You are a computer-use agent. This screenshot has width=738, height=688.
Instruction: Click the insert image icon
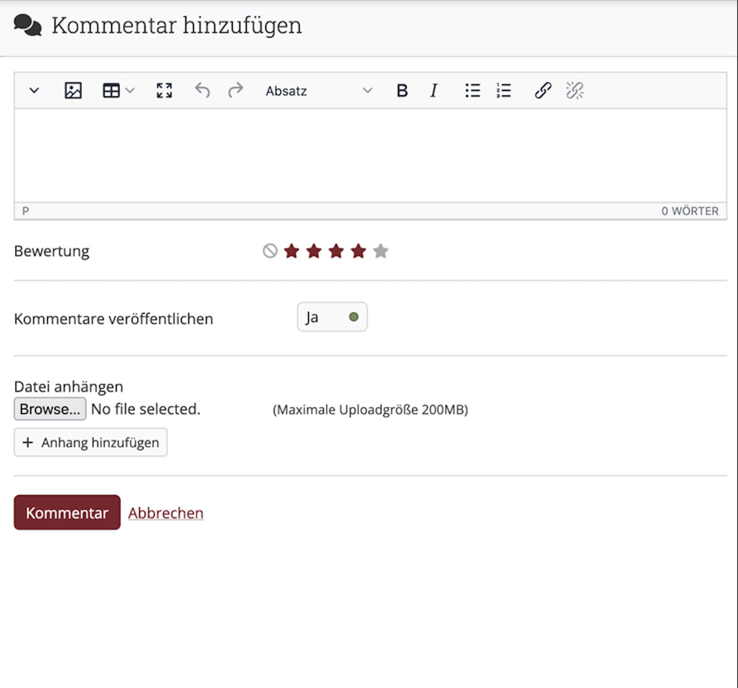point(73,91)
